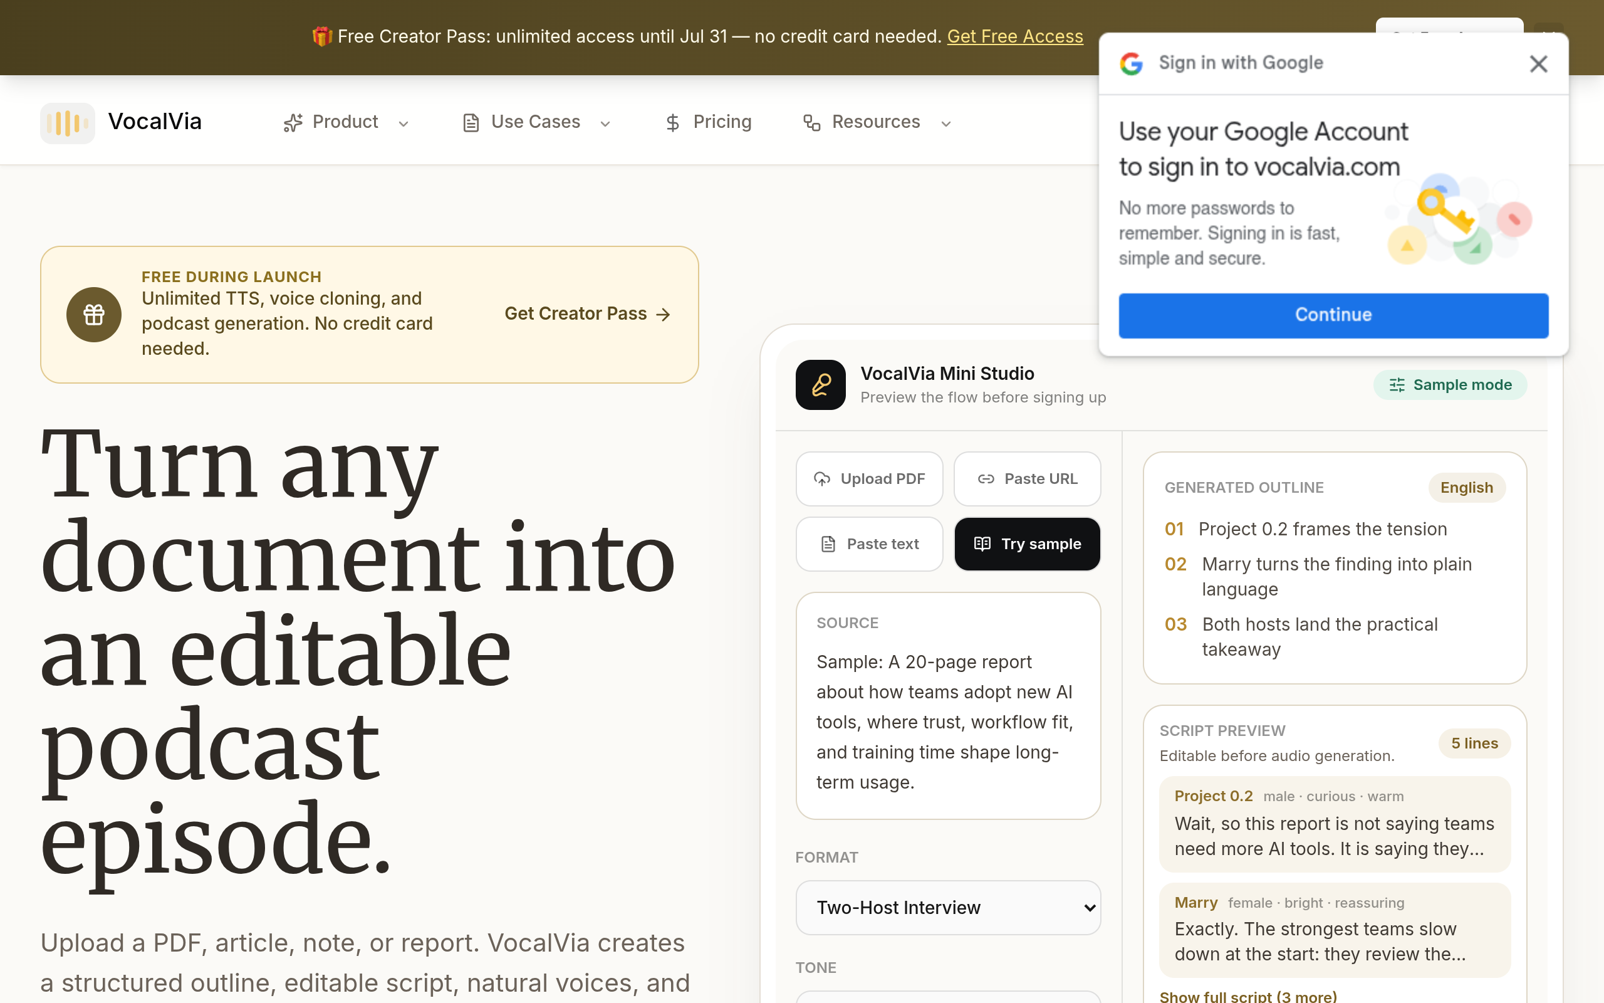Click the English language badge
The image size is (1604, 1003).
[x=1467, y=488]
